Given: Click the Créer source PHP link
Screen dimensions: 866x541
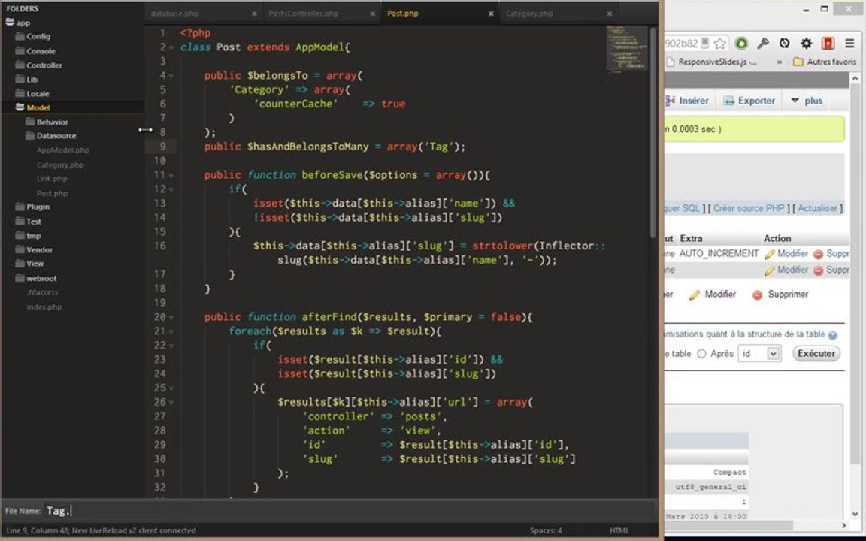Looking at the screenshot, I should click(749, 208).
